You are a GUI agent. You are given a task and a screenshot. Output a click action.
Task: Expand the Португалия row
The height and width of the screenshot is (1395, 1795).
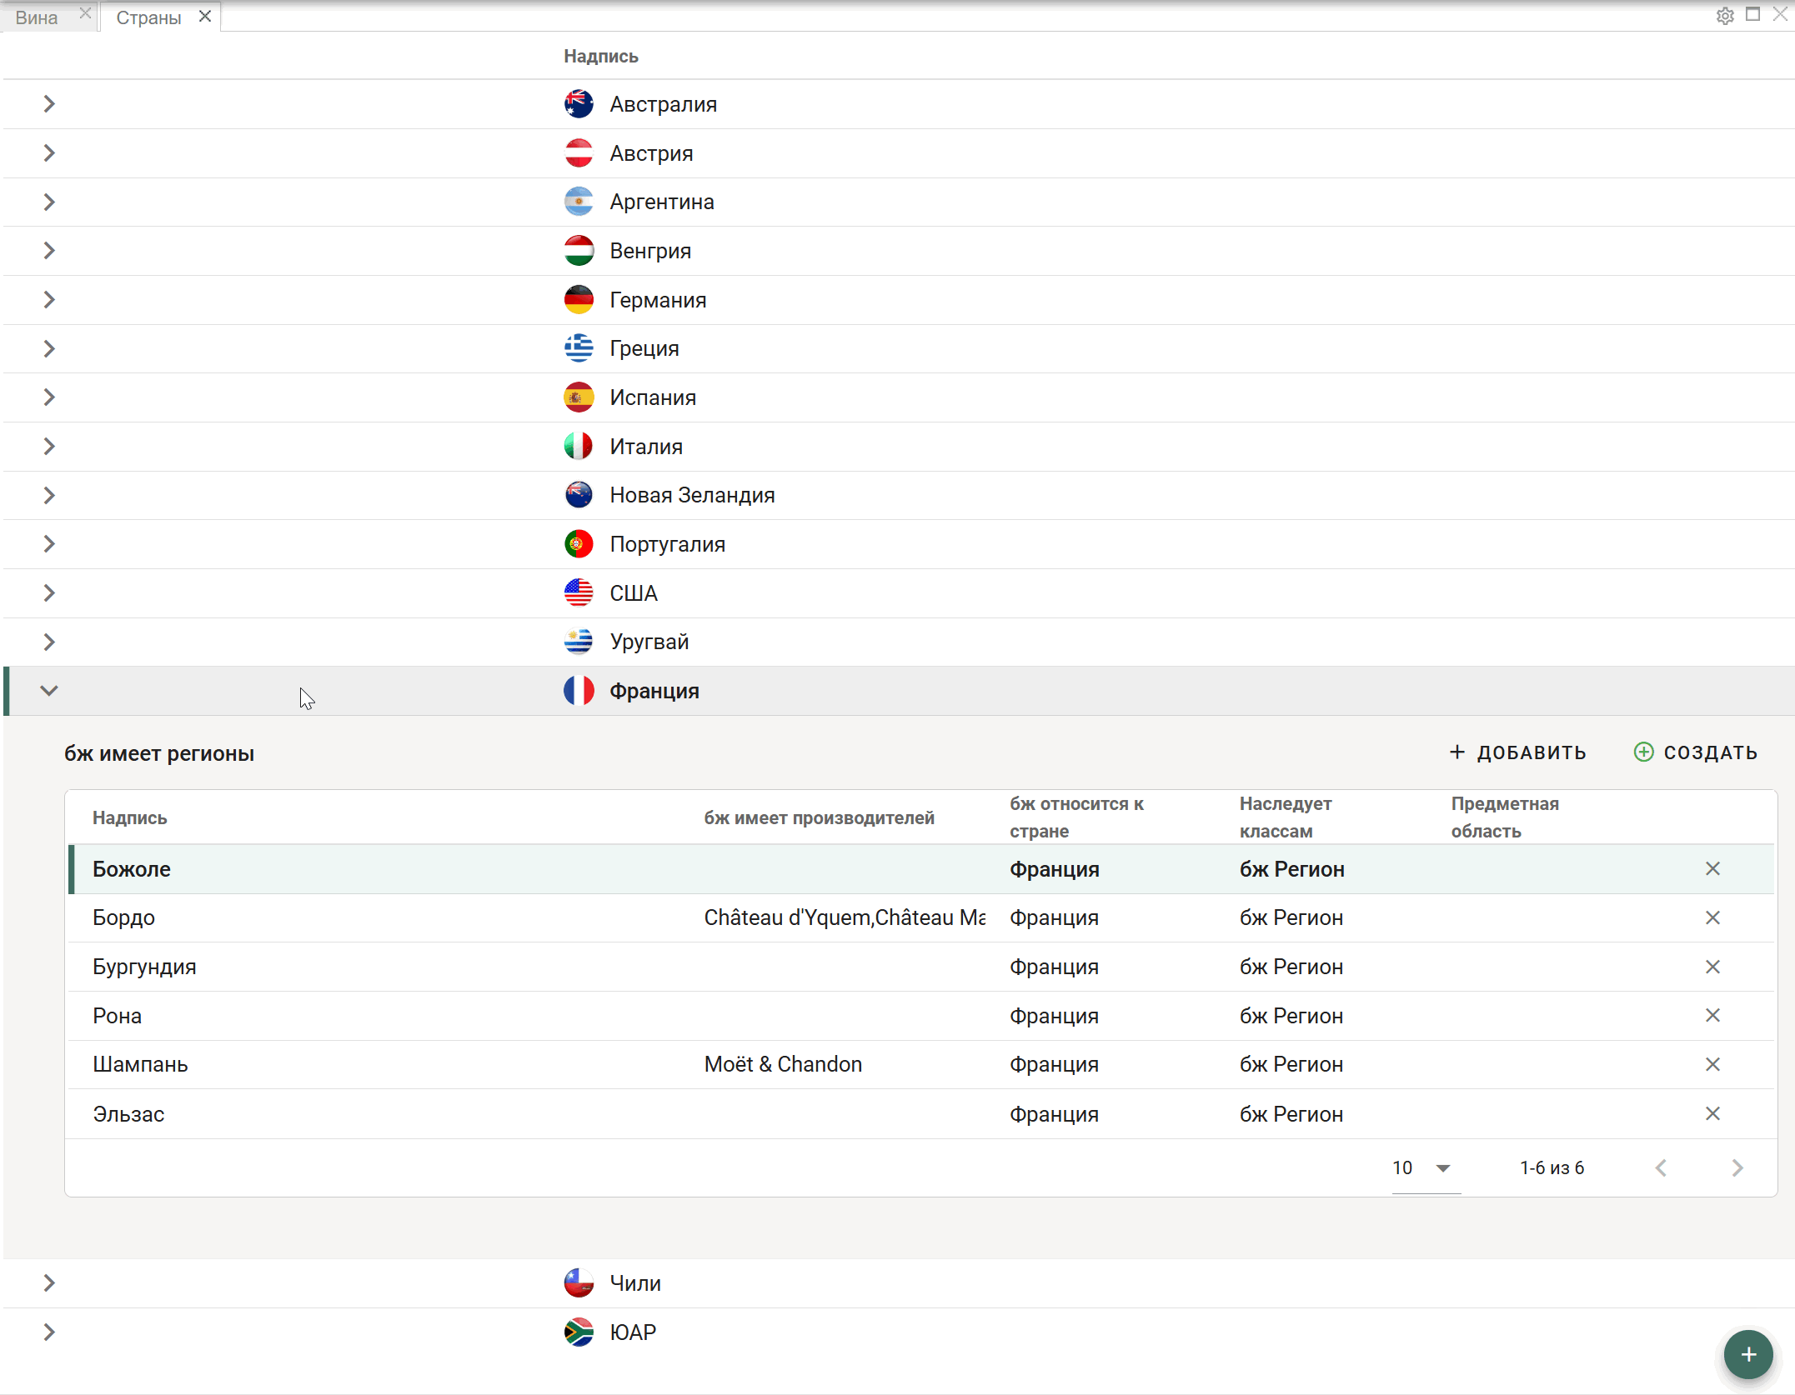tap(49, 544)
